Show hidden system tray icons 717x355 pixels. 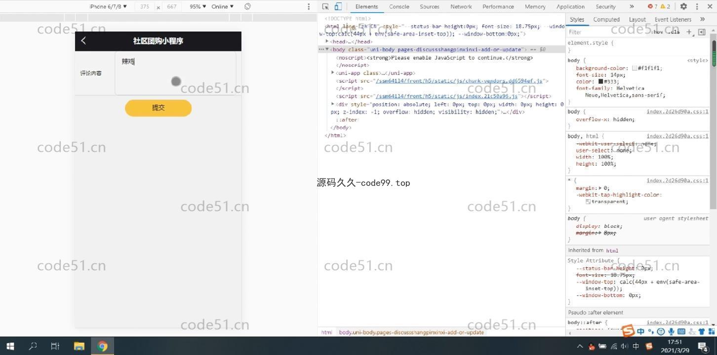(580, 346)
